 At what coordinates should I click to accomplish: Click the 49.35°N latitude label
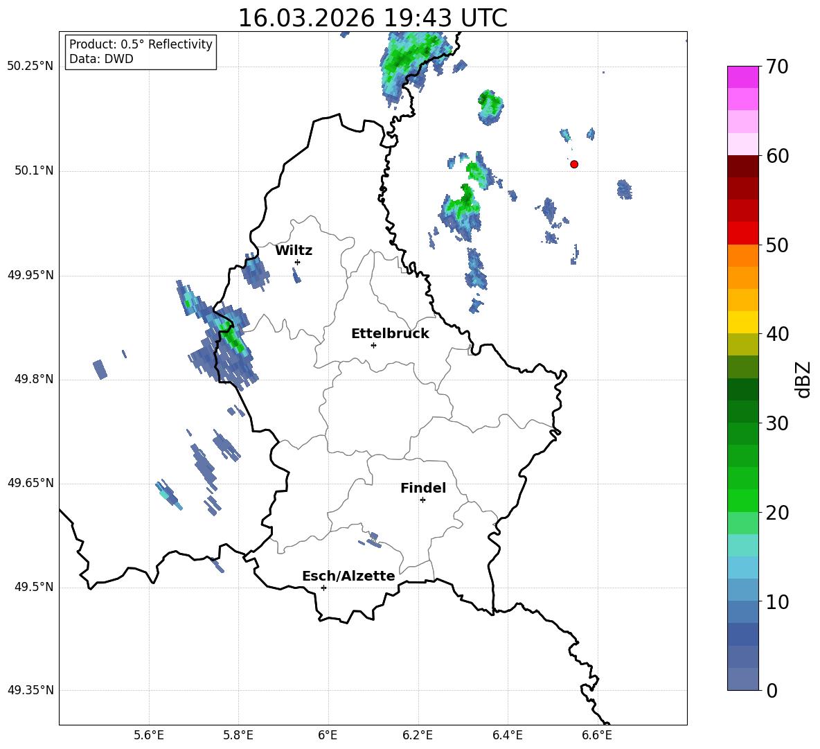[x=30, y=690]
